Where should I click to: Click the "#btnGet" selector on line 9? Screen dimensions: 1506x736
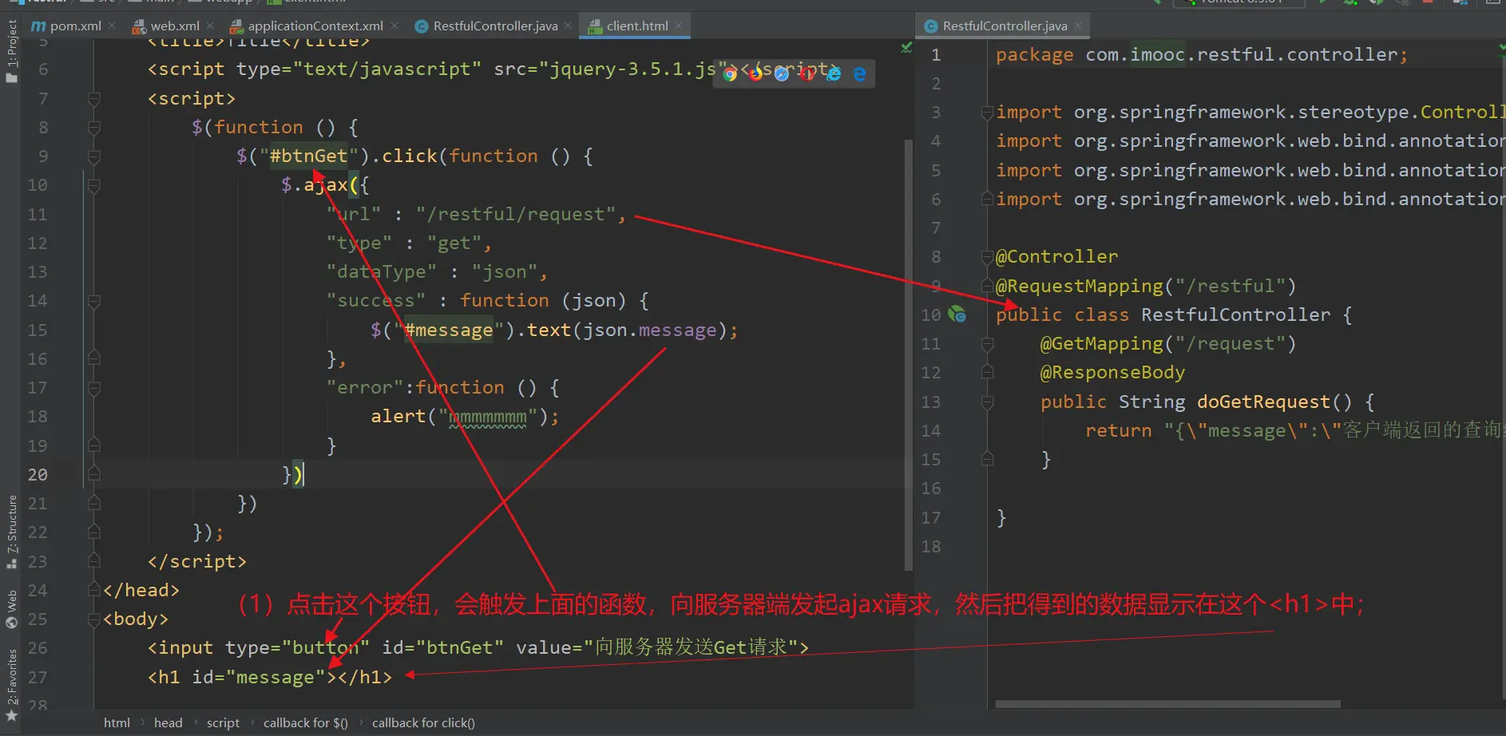point(309,156)
